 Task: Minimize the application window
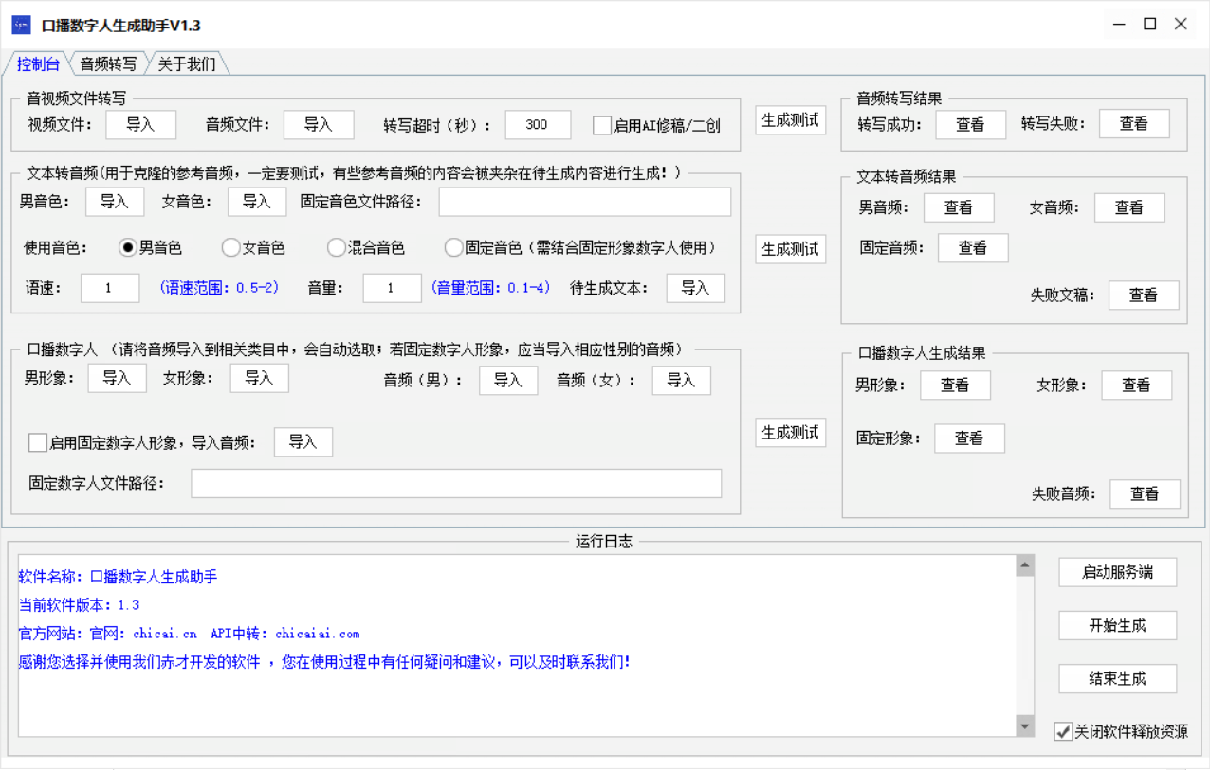(1119, 25)
